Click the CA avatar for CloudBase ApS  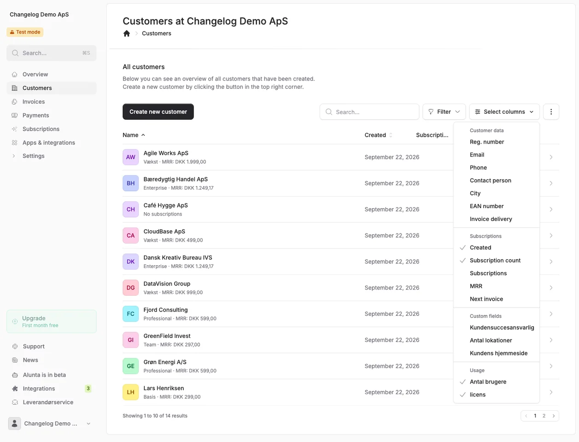[131, 235]
